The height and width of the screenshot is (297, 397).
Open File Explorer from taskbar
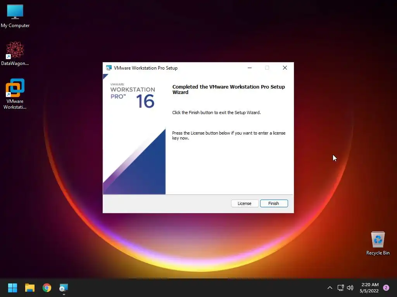click(x=29, y=288)
